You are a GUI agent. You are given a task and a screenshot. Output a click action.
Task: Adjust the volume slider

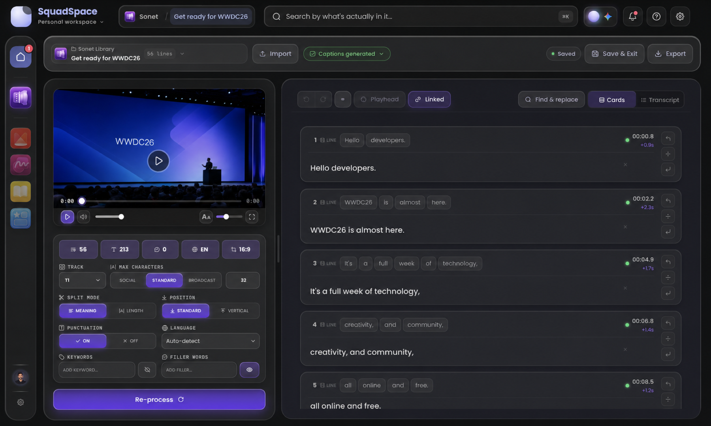pos(109,217)
